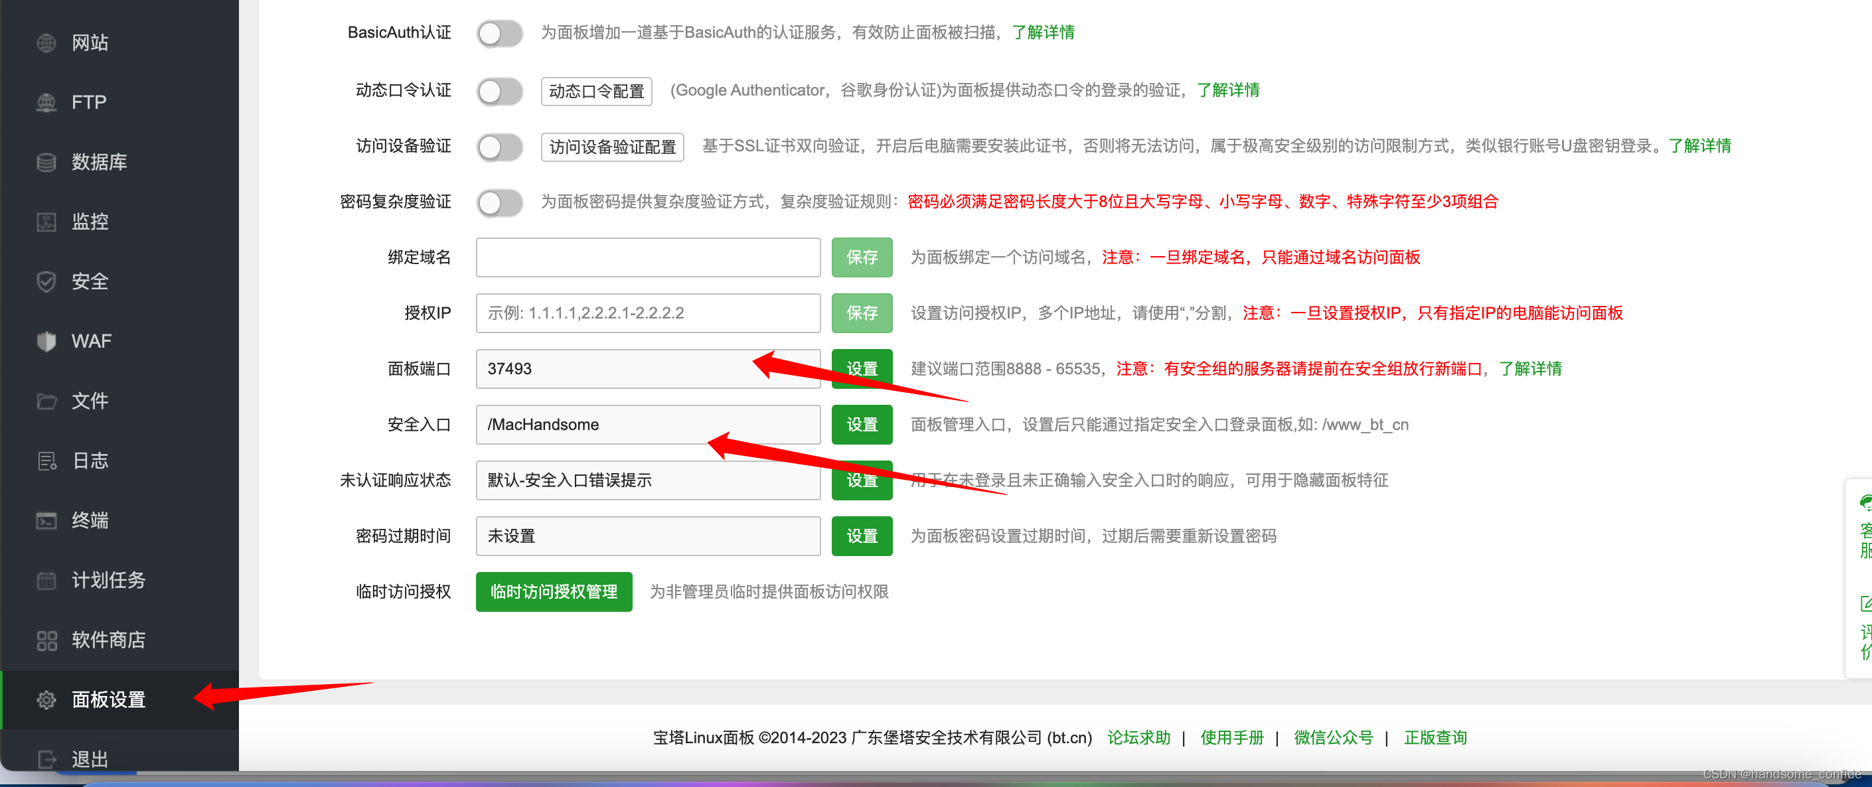The width and height of the screenshot is (1872, 787).
Task: Click the WAF shield icon
Action: pos(46,341)
